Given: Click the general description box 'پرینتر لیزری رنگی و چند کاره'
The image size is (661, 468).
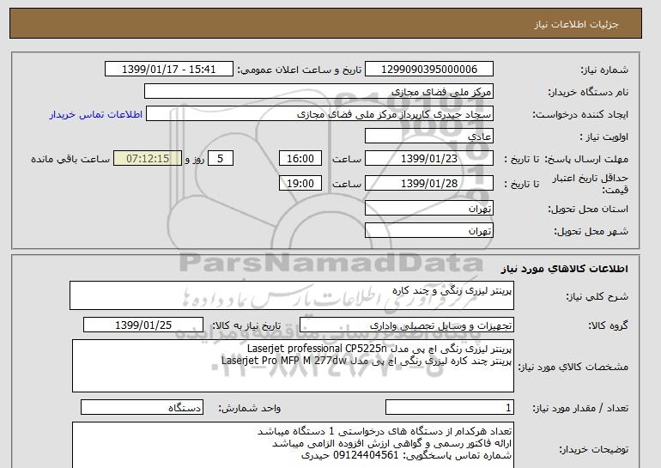Looking at the screenshot, I should [292, 295].
